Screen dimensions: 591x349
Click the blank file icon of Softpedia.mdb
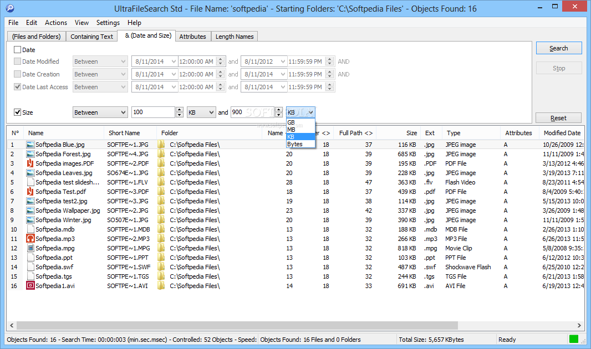[30, 229]
